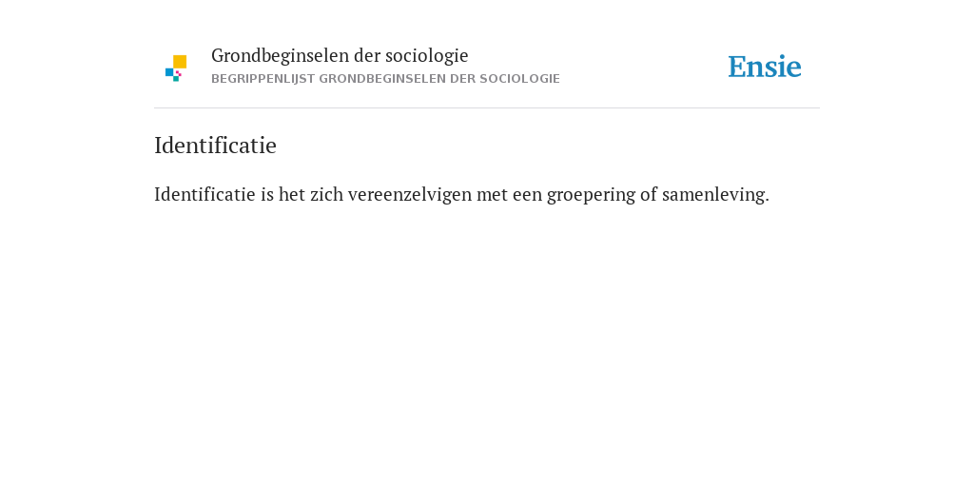Click the letter 'E' of the Ensie logo
This screenshot has width=974, height=487.
click(x=737, y=67)
